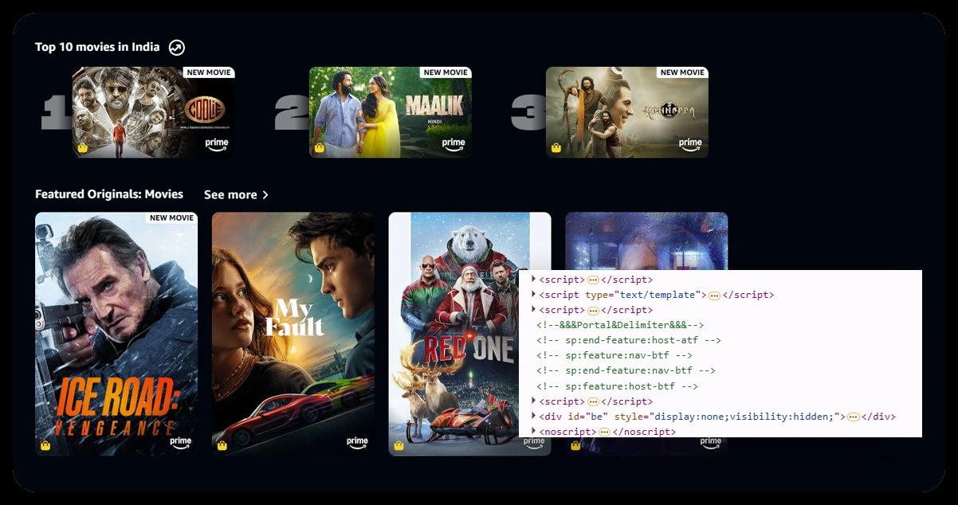The height and width of the screenshot is (505, 958).
Task: Select the sp:feature:host-btf comment line
Action: [x=618, y=386]
